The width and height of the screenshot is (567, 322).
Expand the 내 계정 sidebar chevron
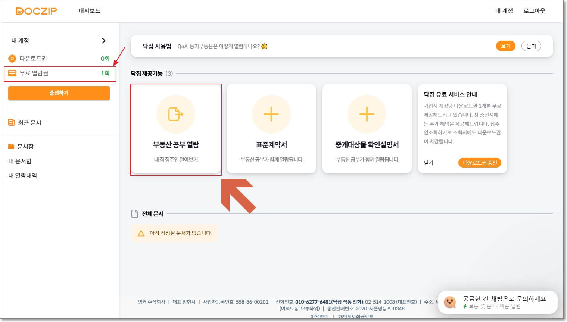[x=104, y=41]
